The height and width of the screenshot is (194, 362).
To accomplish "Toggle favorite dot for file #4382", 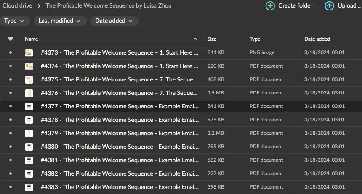I will click(x=11, y=173).
